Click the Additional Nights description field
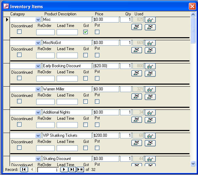The width and height of the screenshot is (198, 175). 67,112
